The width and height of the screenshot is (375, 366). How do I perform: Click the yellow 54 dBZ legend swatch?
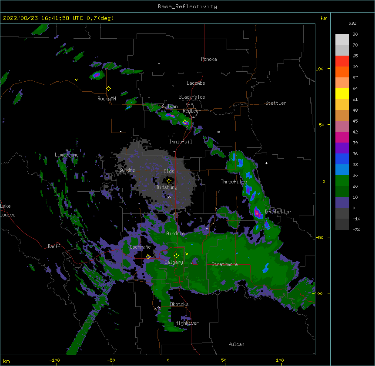coord(342,93)
